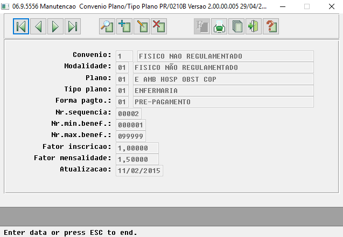Viewport: 343px width, 237px height.
Task: Click the Atualizacao date field 11/02/2015
Action: [x=139, y=171]
